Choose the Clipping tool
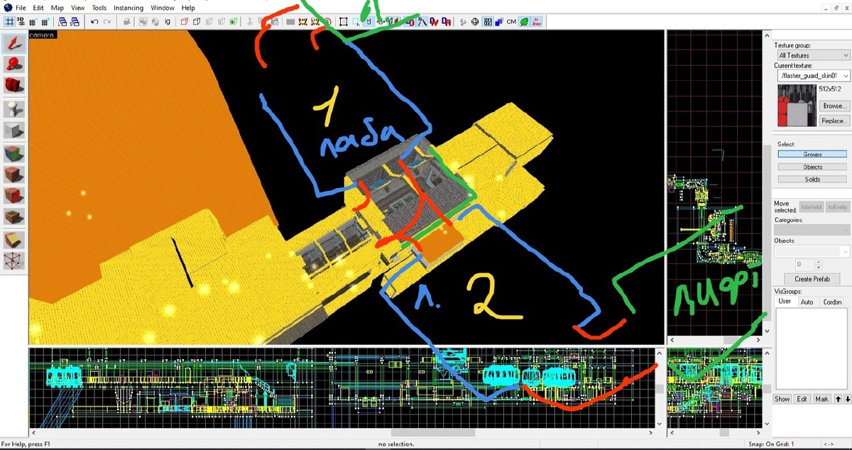This screenshot has width=852, height=450. (13, 240)
